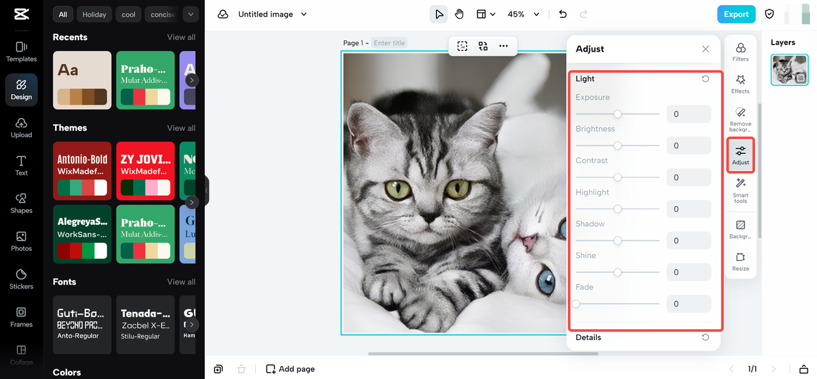
Task: Click the swap icon in floating toolbar
Action: click(483, 46)
